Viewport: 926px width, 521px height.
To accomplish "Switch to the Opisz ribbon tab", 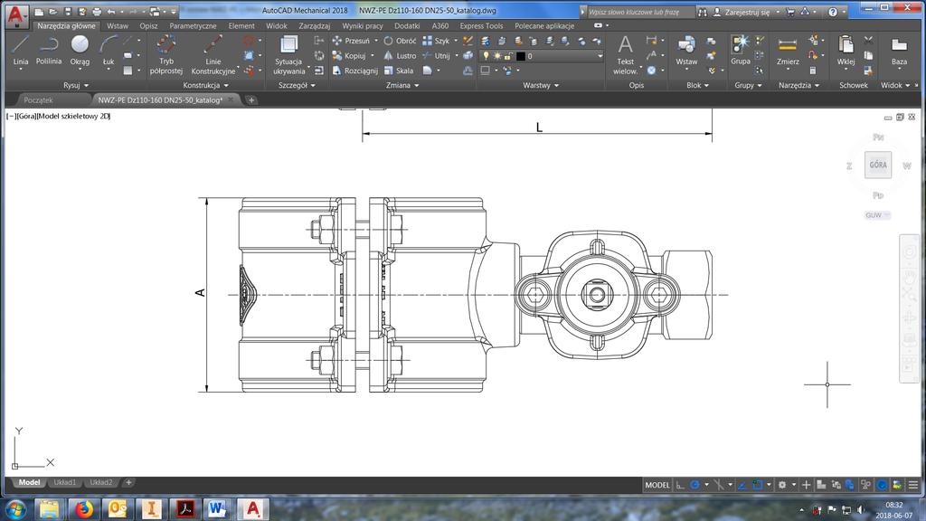I will click(149, 26).
